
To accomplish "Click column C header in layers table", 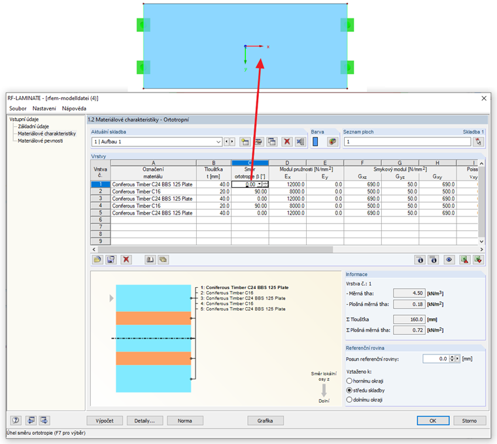I will tap(250, 163).
